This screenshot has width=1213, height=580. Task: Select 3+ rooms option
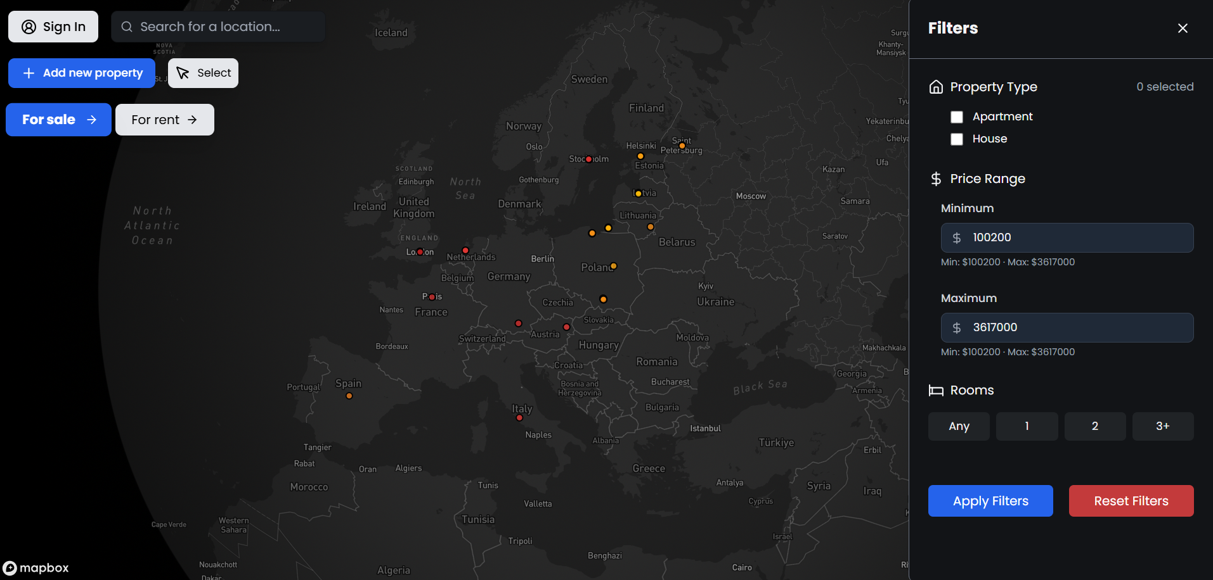click(1163, 426)
